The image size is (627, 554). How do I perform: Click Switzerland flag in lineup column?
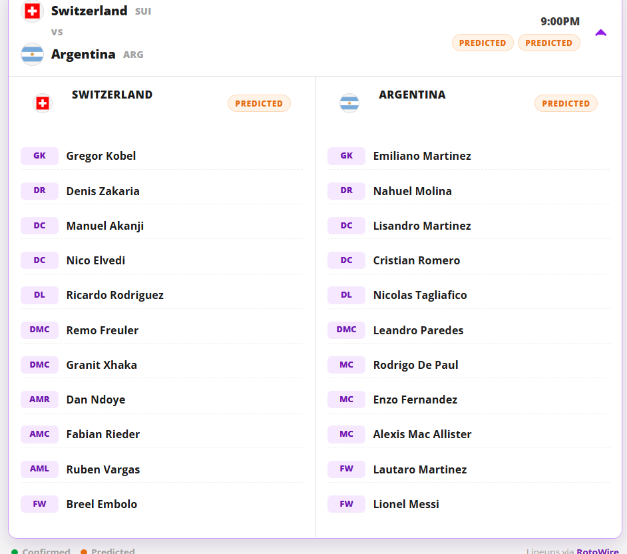coord(43,104)
